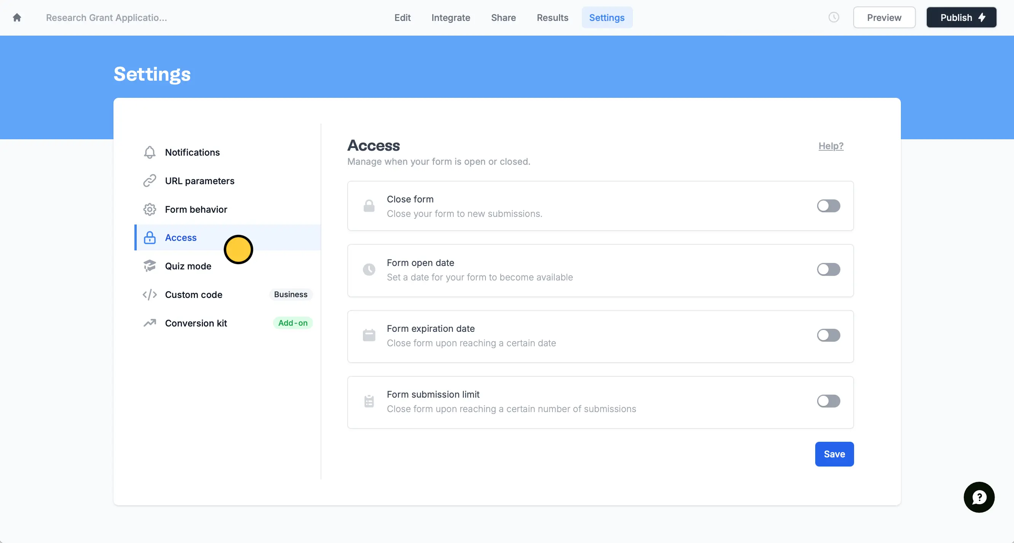Enable Form expiration date

coord(828,335)
